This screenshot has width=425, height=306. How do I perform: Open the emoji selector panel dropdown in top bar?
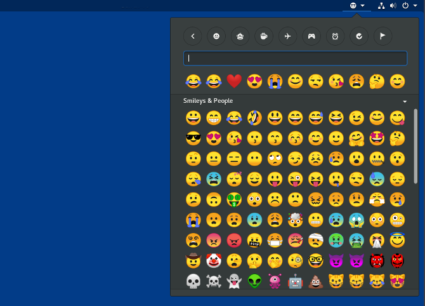pyautogui.click(x=356, y=5)
